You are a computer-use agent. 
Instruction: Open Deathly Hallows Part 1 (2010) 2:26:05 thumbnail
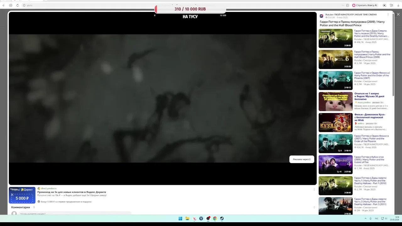335,38
